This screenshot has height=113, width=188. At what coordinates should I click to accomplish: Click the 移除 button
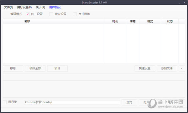(13, 68)
